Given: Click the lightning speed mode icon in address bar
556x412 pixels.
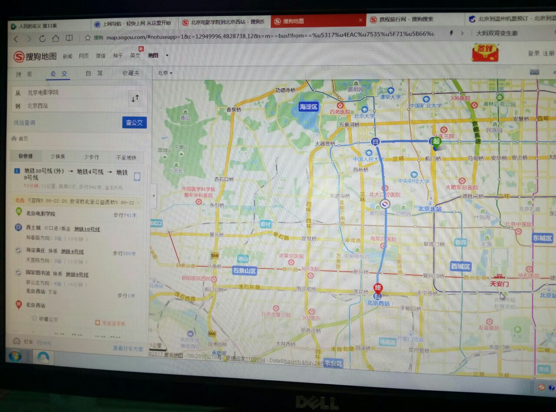Looking at the screenshot, I should [x=451, y=33].
